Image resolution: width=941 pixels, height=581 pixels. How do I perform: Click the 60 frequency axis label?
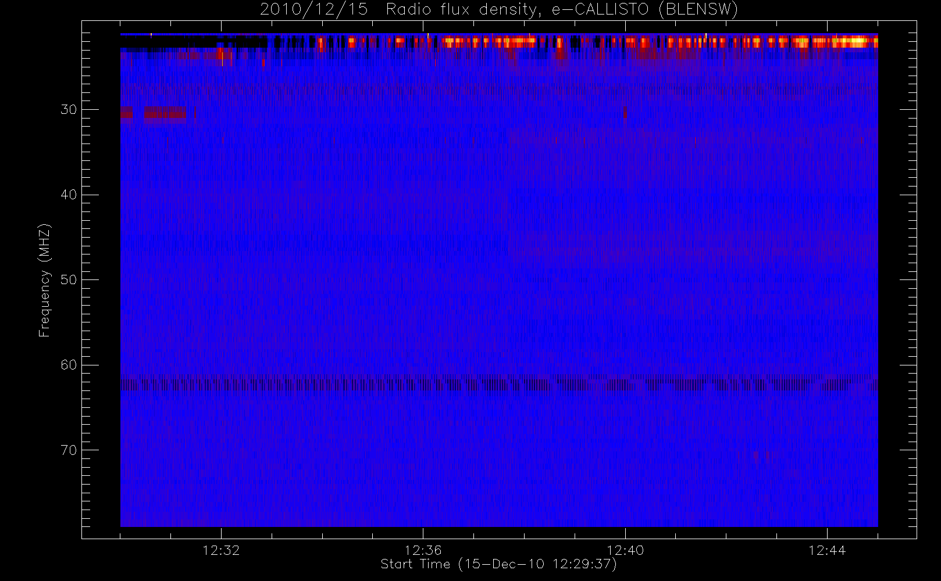click(x=69, y=365)
